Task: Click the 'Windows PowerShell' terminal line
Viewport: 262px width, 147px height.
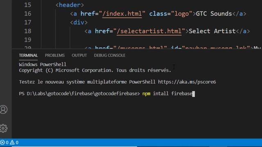Action: [43, 65]
